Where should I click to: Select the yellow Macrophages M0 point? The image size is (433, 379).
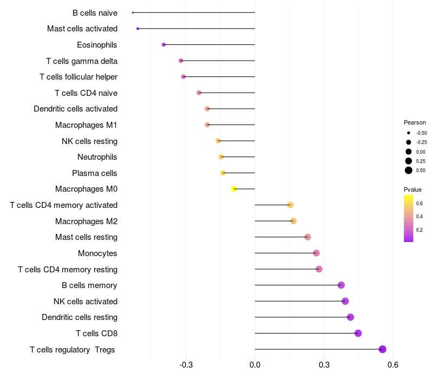pyautogui.click(x=234, y=189)
